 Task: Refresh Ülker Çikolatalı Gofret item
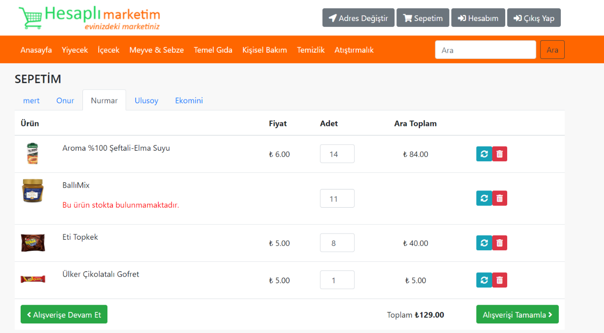[484, 279]
